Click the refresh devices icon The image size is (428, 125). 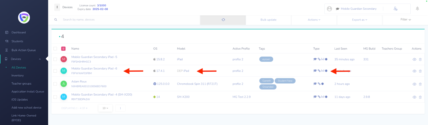(x=223, y=20)
